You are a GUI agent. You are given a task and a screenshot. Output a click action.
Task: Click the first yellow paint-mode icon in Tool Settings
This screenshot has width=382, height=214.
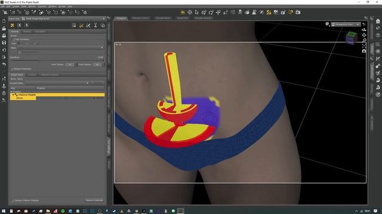(12, 25)
